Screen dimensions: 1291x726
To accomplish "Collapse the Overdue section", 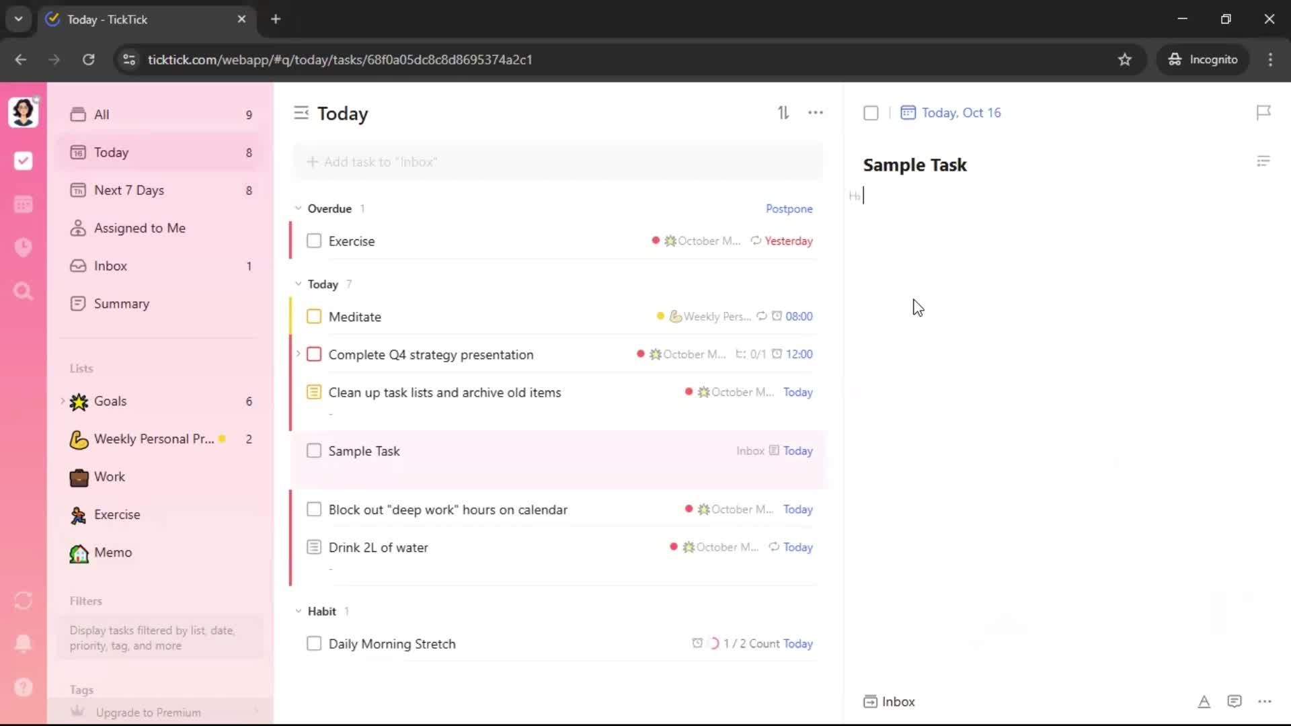I will 298,208.
